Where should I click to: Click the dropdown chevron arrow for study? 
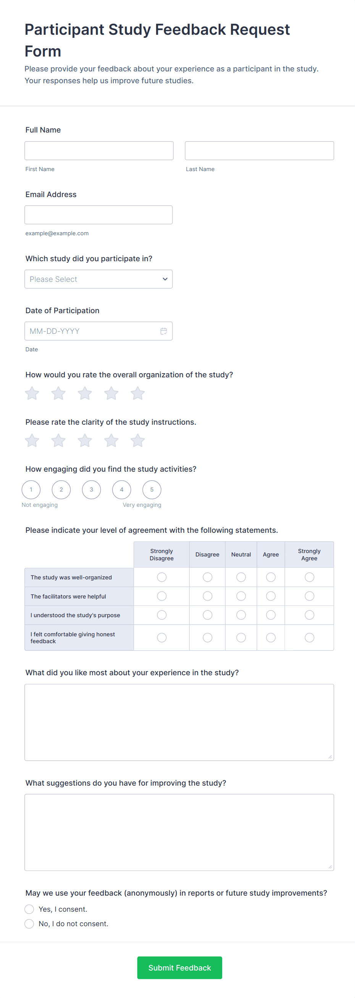165,279
